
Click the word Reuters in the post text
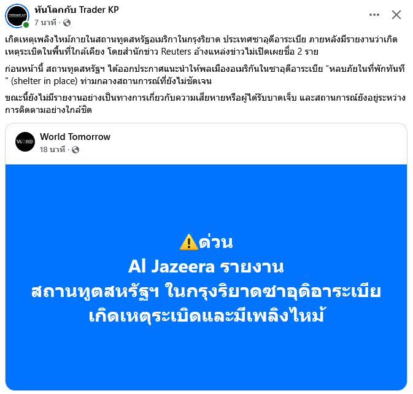176,52
